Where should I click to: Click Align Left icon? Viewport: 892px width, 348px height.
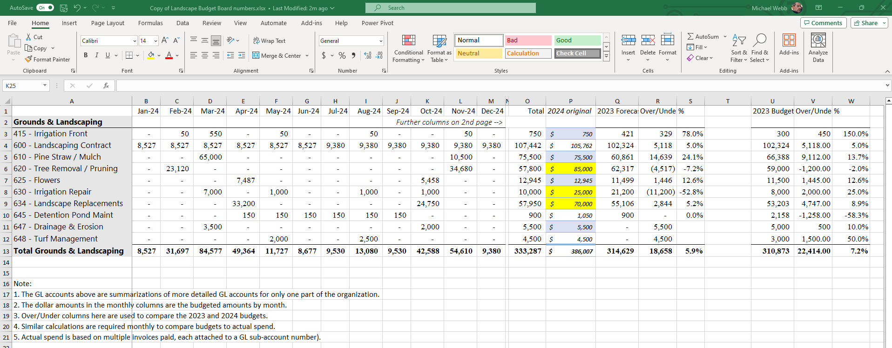pyautogui.click(x=194, y=55)
